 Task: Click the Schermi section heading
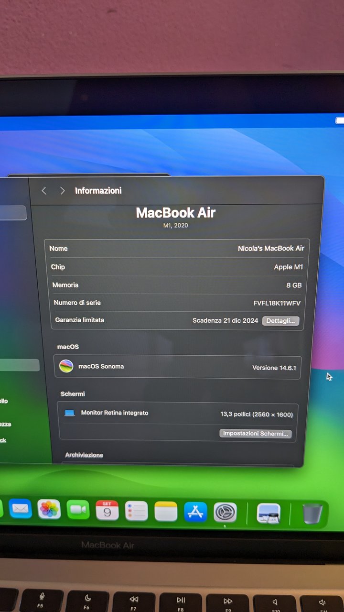pos(73,393)
